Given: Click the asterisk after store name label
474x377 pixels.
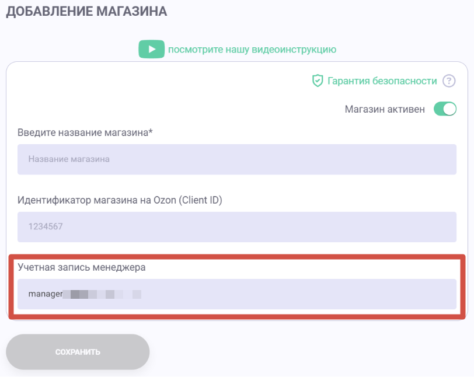Looking at the screenshot, I should tap(151, 132).
